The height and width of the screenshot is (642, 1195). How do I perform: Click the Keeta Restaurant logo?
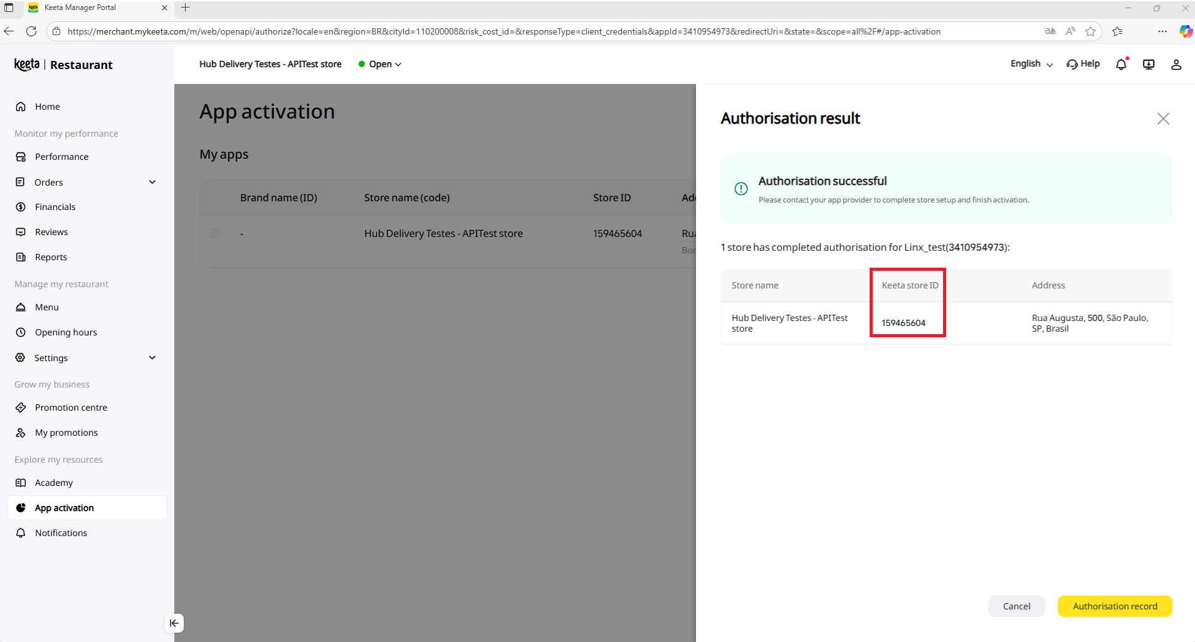point(63,65)
